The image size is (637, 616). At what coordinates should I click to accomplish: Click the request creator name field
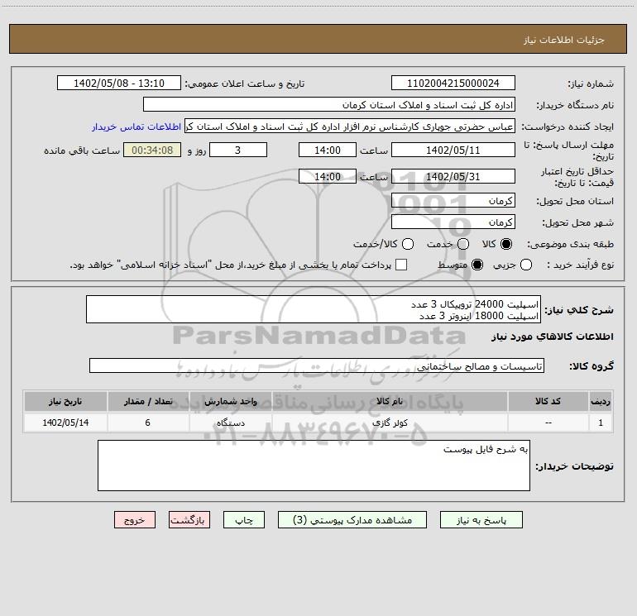pyautogui.click(x=350, y=127)
